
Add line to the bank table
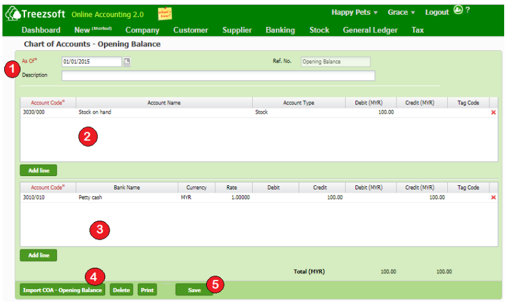pyautogui.click(x=39, y=255)
